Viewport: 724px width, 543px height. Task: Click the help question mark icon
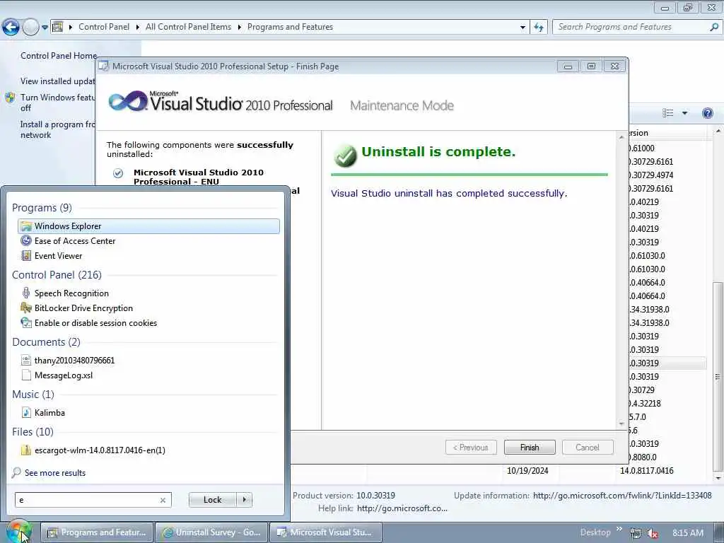(707, 113)
